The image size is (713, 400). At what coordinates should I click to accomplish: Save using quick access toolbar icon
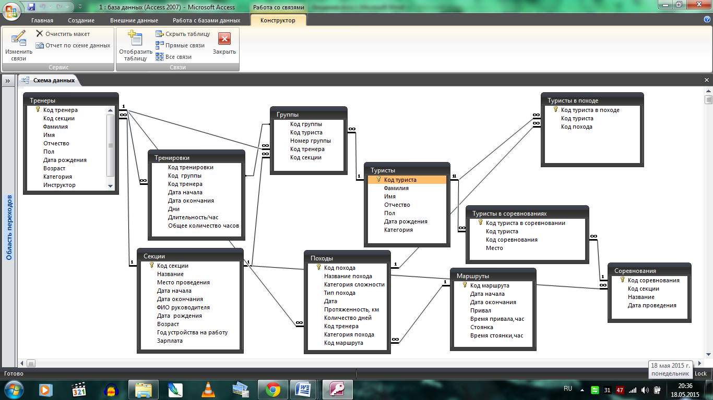[x=31, y=7]
